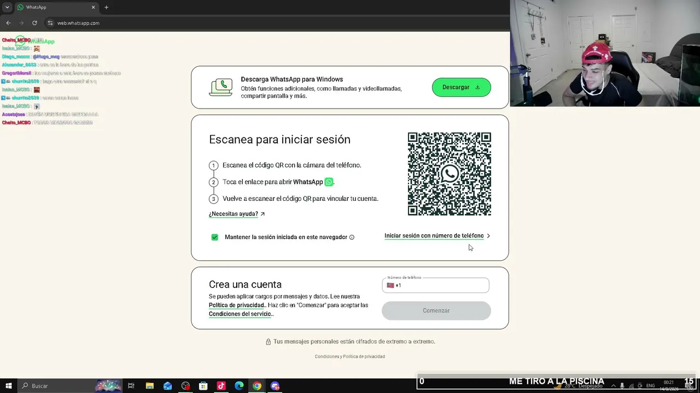Viewport: 700px width, 393px height.
Task: Click the Buscar taskbar search box
Action: click(70, 386)
